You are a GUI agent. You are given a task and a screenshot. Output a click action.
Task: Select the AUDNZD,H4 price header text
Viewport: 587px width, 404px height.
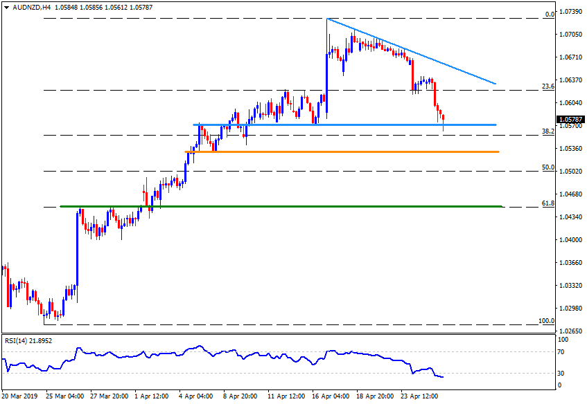click(x=82, y=7)
